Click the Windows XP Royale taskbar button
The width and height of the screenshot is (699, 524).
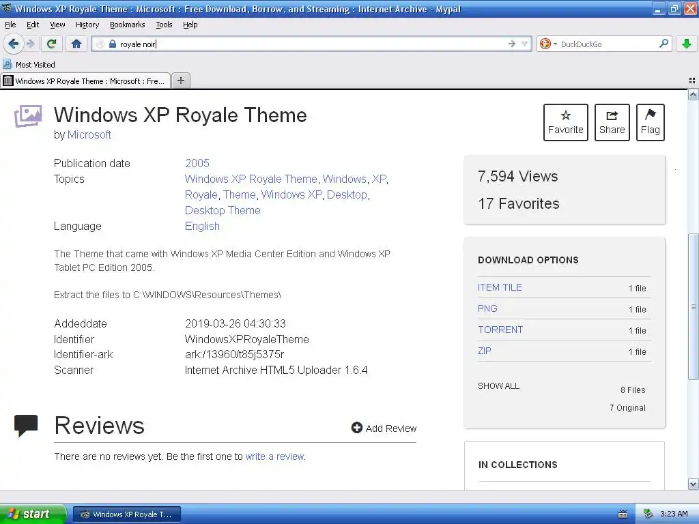[126, 514]
